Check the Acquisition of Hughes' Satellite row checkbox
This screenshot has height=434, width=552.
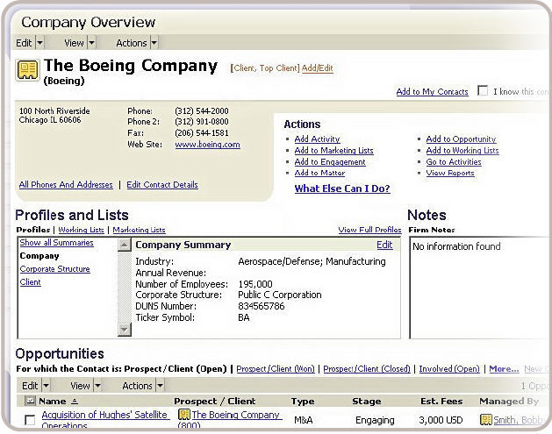pyautogui.click(x=30, y=420)
